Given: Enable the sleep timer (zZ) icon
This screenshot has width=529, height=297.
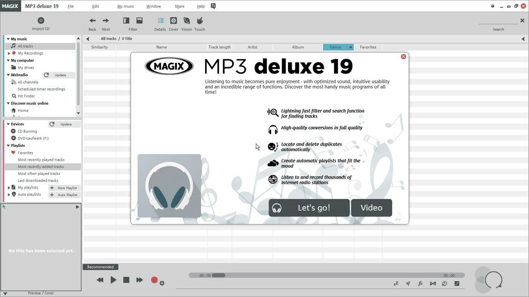Looking at the screenshot, I should 396,283.
